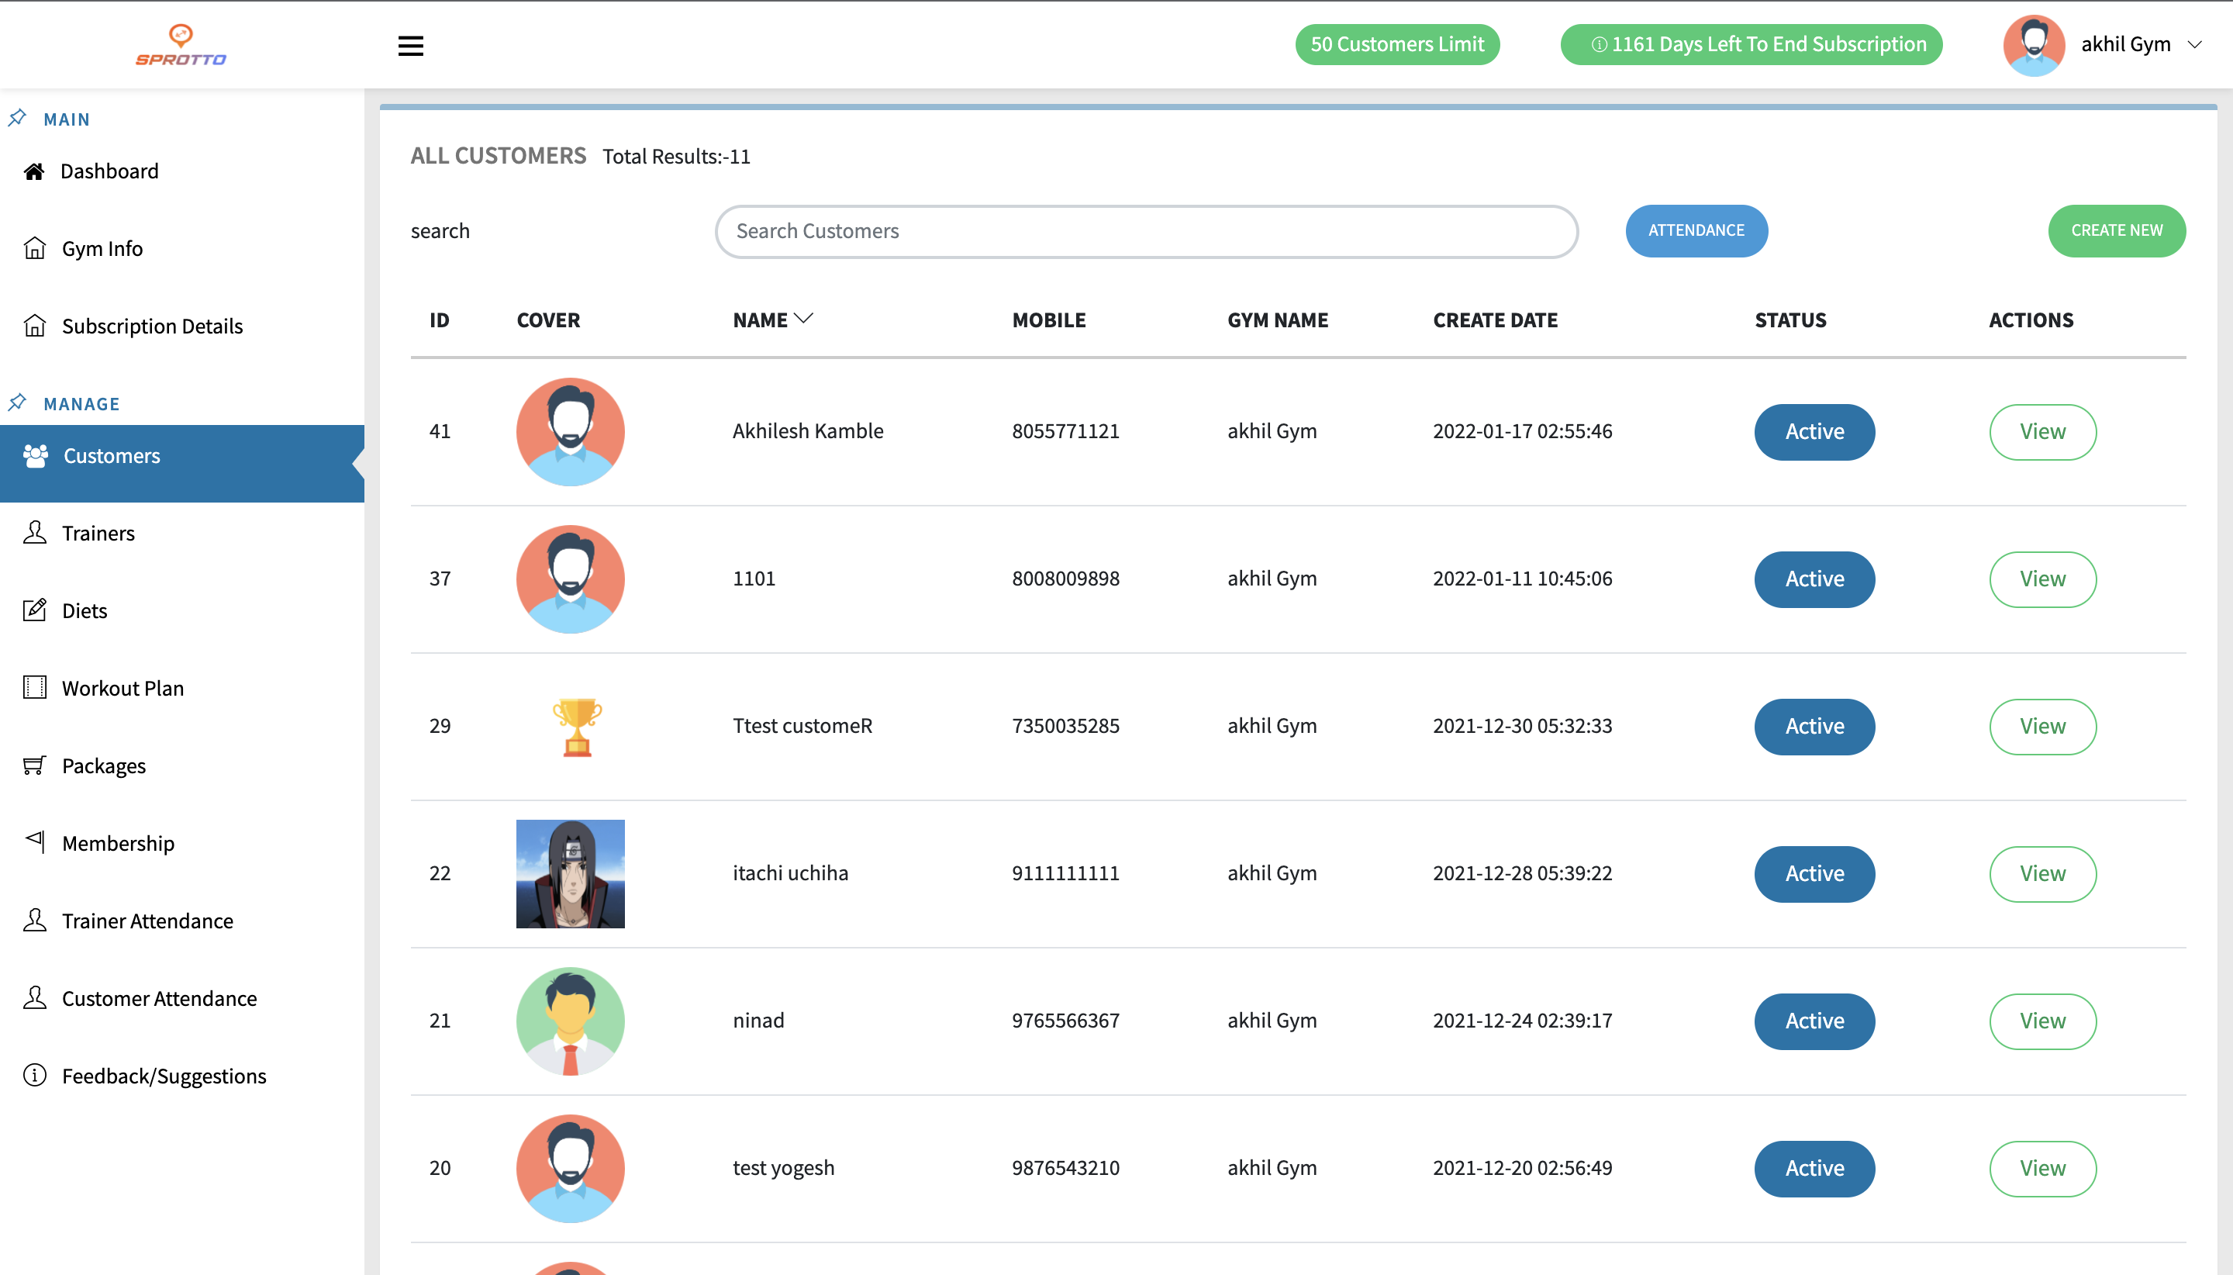
Task: Expand the akhil Gym profile dropdown
Action: [2193, 45]
